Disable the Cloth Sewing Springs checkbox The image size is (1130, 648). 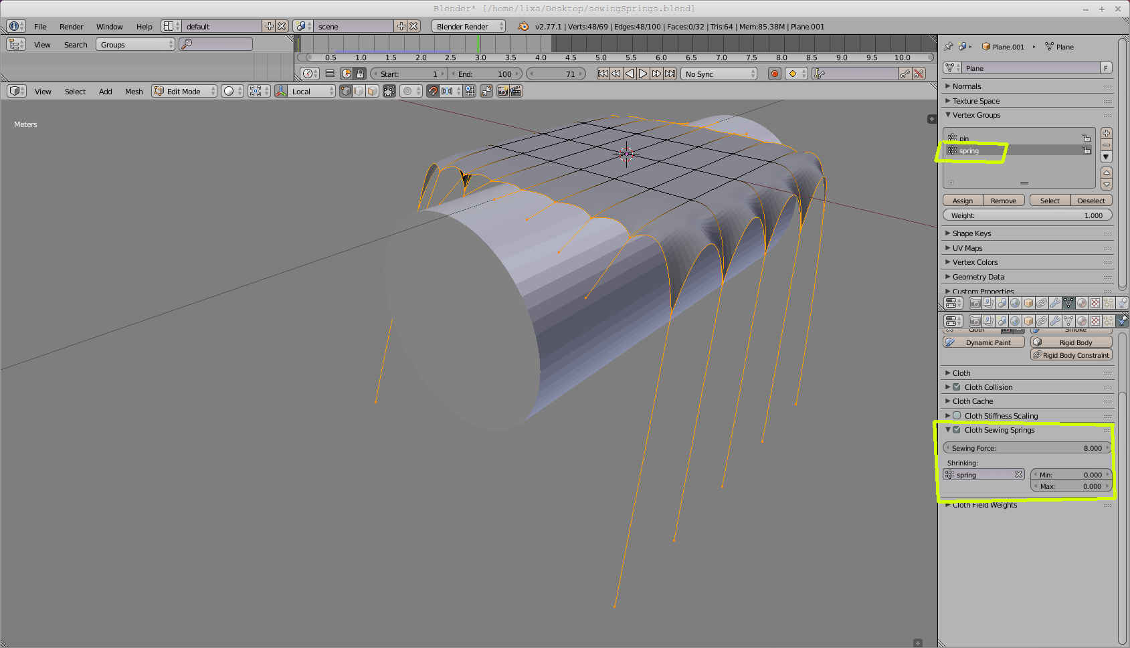pos(957,430)
